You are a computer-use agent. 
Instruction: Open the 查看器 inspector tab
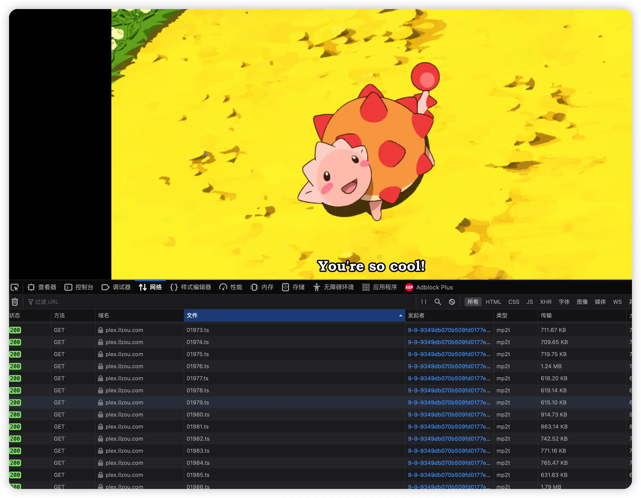(42, 287)
